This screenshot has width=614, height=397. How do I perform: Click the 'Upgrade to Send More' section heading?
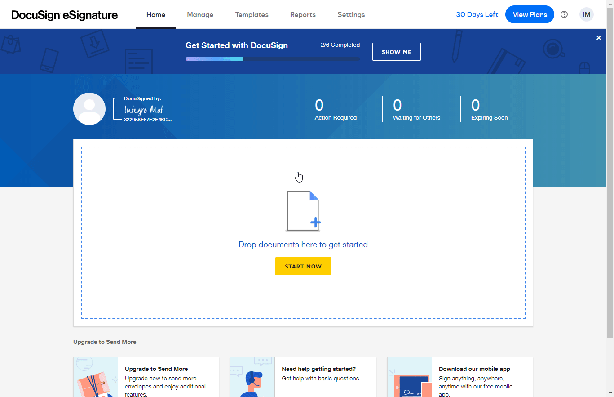[105, 342]
